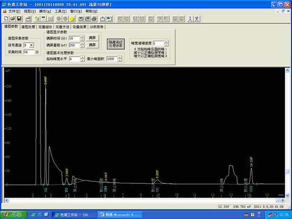292x219 pixels.
Task: Switch to the 分析报告 tab
Action: point(97,27)
